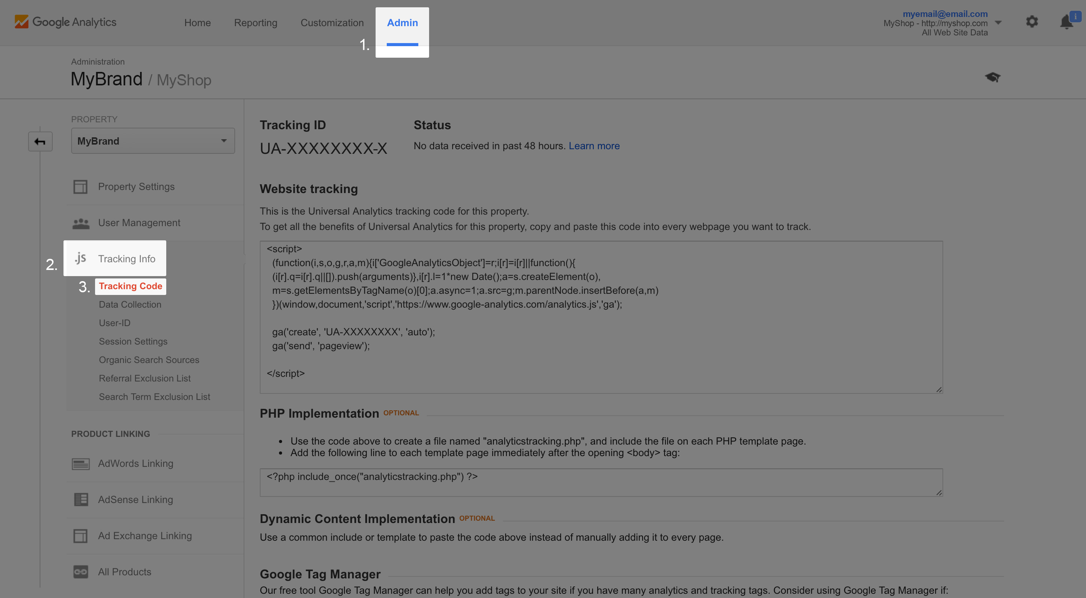Click the Ad Exchange Linking icon

pyautogui.click(x=80, y=536)
